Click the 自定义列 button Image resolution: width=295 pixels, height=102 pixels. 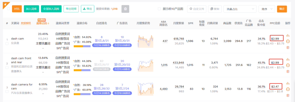click(x=197, y=9)
